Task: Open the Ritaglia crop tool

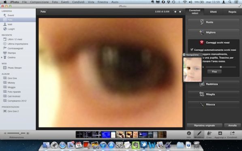Action: coord(214,94)
